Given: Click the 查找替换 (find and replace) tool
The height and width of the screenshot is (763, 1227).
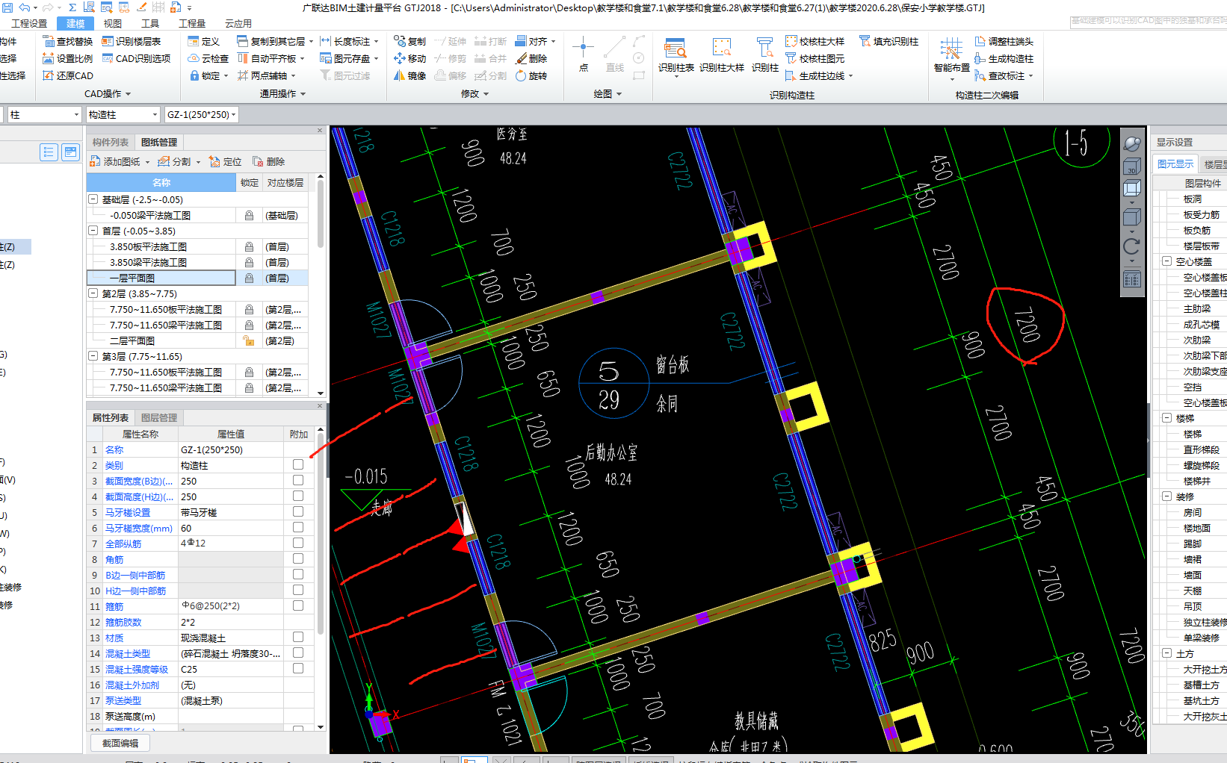Looking at the screenshot, I should coord(67,41).
